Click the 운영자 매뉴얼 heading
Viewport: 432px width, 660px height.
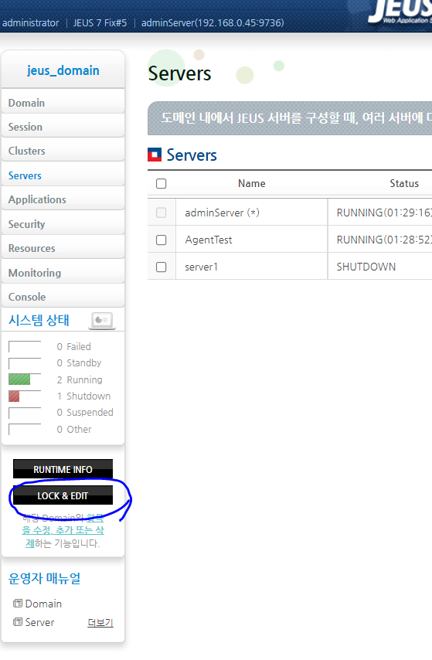pos(45,578)
